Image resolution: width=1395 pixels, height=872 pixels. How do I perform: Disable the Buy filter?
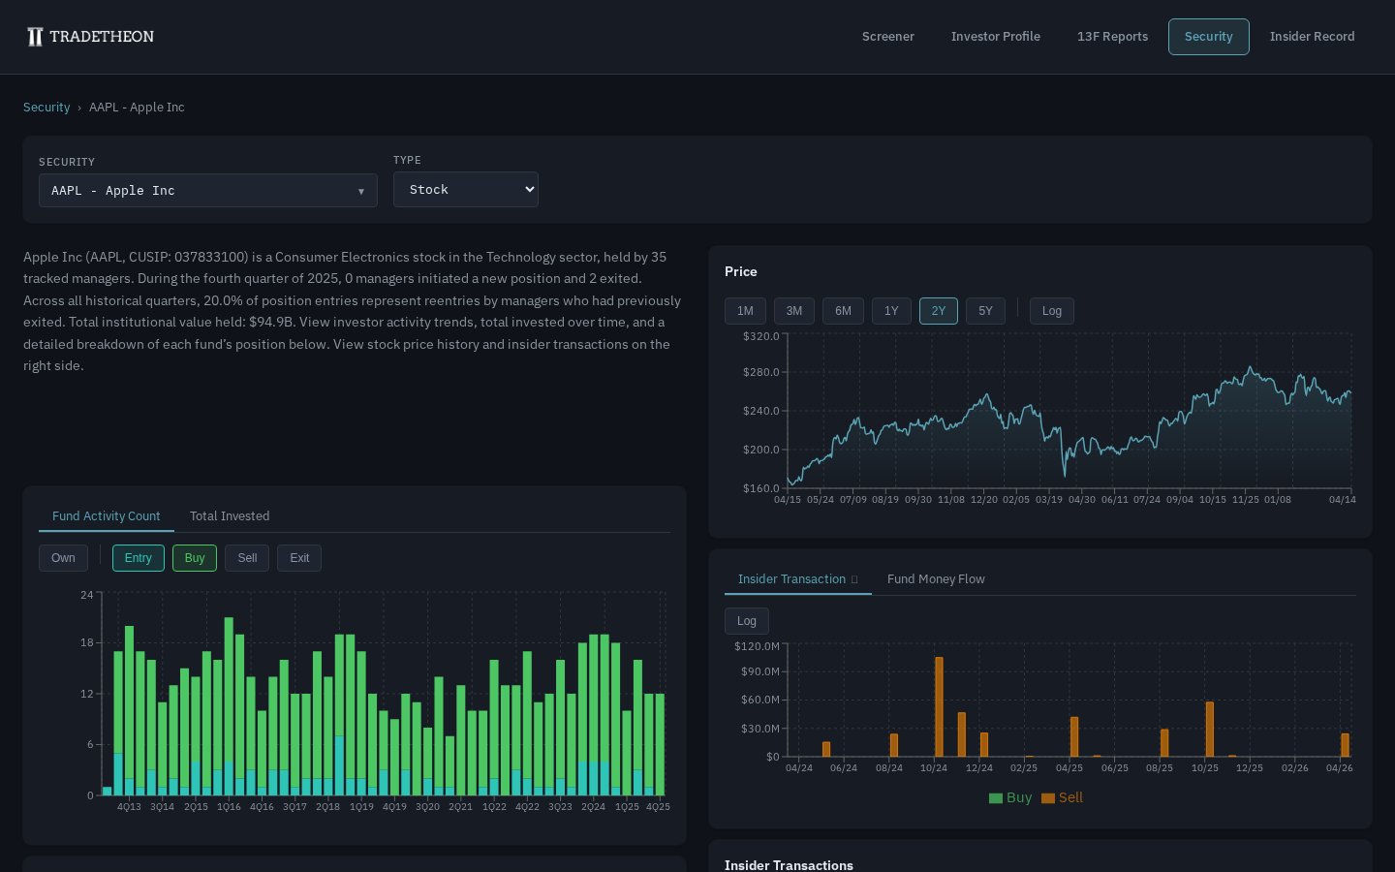pyautogui.click(x=195, y=558)
